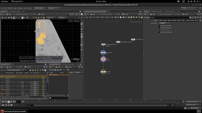Open the Arnold menu

26,8
